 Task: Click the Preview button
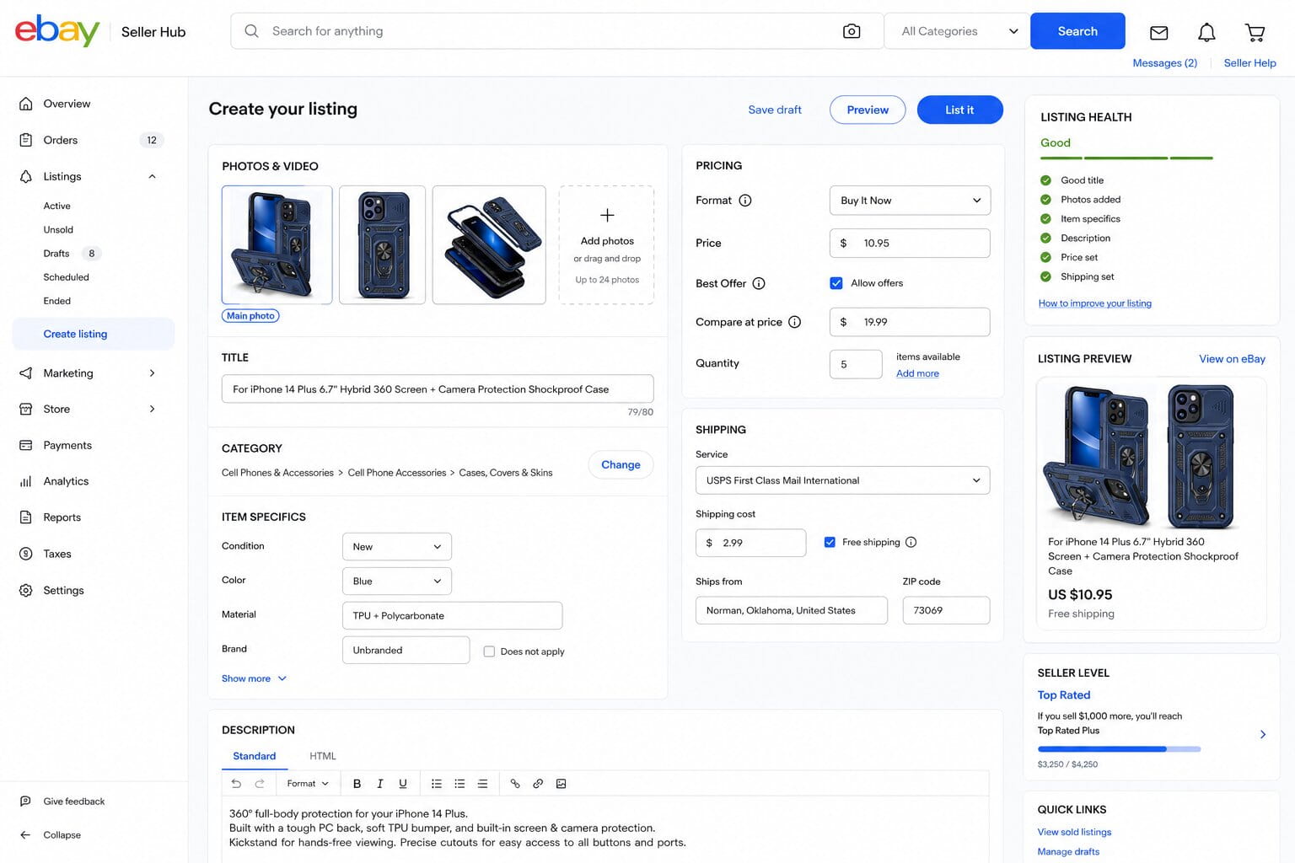(x=868, y=110)
